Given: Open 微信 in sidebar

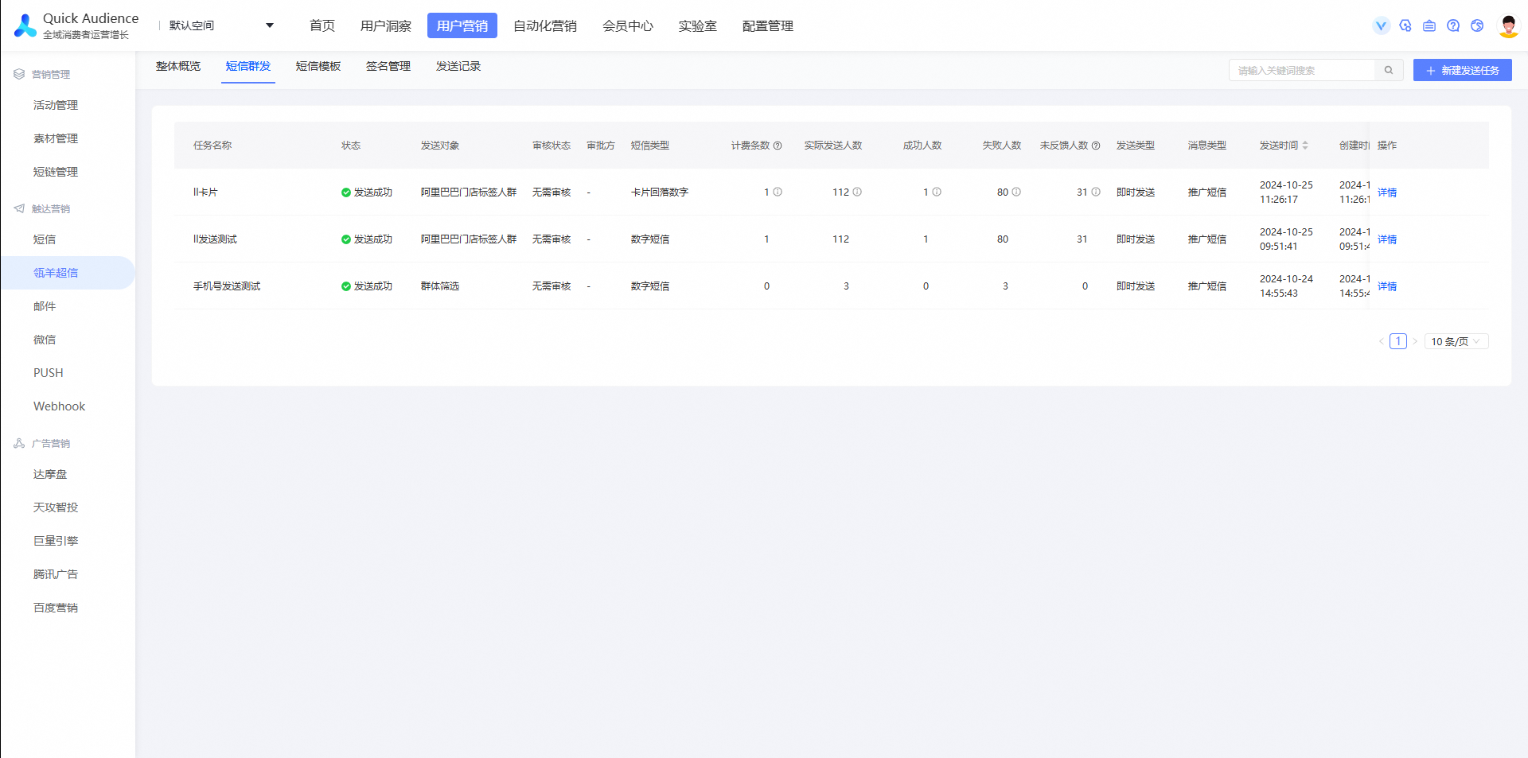Looking at the screenshot, I should [x=45, y=340].
